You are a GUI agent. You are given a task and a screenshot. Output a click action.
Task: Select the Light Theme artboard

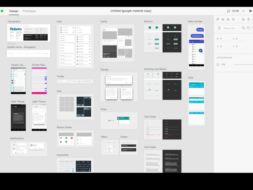[x=39, y=118]
